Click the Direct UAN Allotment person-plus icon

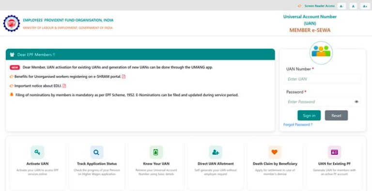pos(216,152)
